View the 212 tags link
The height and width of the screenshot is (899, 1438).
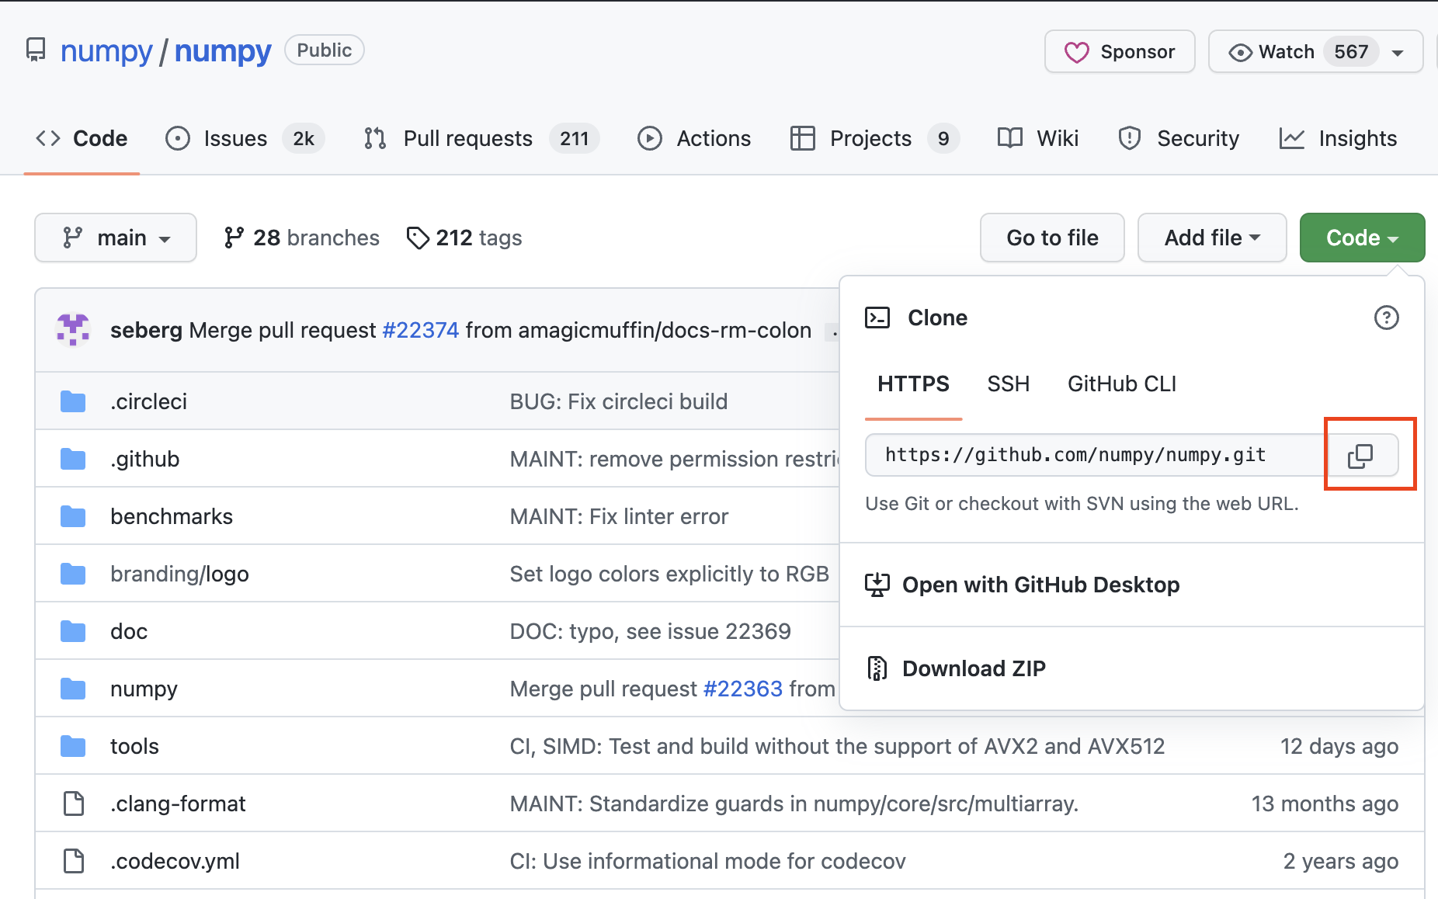(464, 238)
